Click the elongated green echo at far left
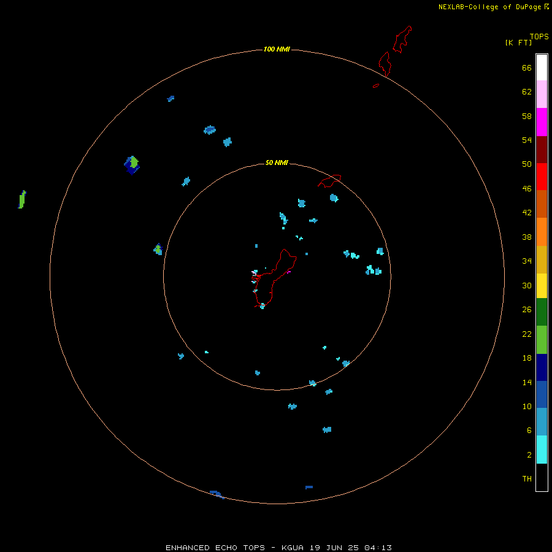 click(x=22, y=199)
